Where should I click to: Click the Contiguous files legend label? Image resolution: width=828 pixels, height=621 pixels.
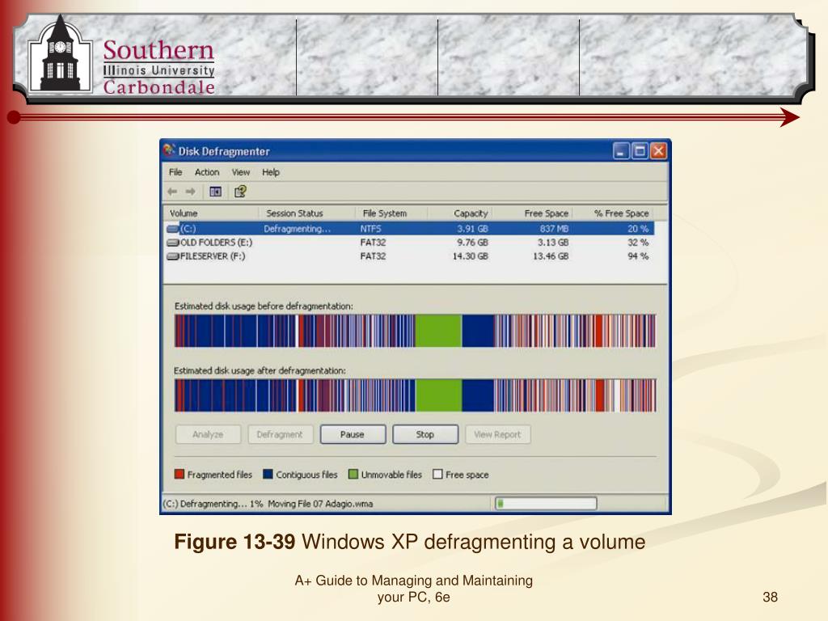(306, 475)
